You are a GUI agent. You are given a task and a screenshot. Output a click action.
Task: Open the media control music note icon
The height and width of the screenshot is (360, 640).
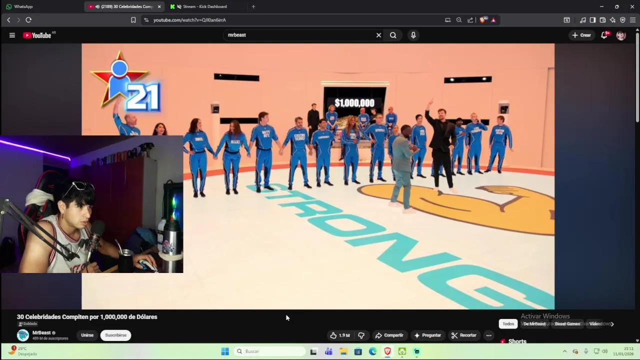pos(583,20)
